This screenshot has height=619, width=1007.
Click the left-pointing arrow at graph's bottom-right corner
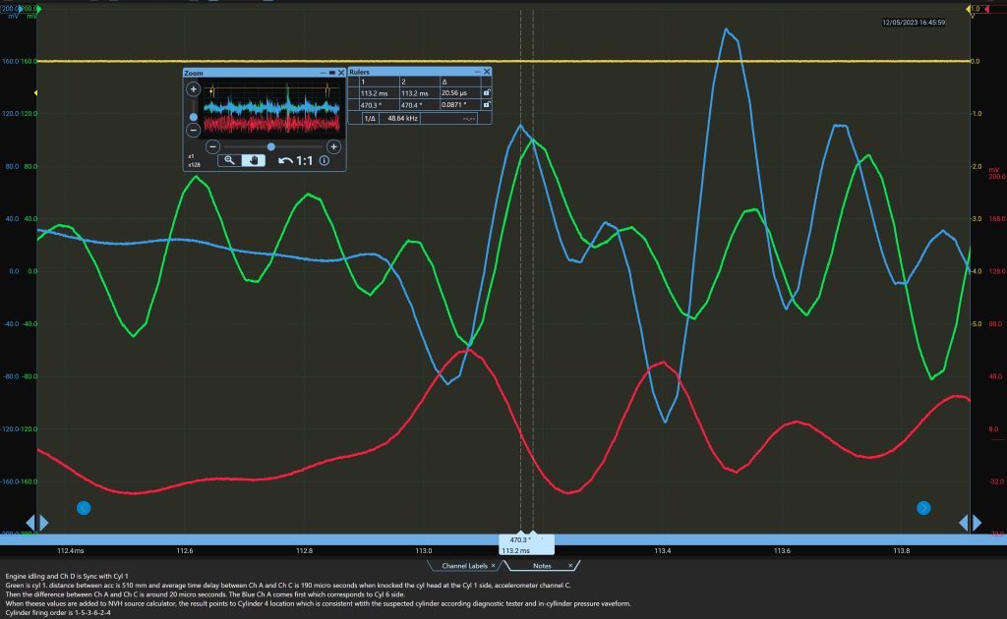(964, 523)
